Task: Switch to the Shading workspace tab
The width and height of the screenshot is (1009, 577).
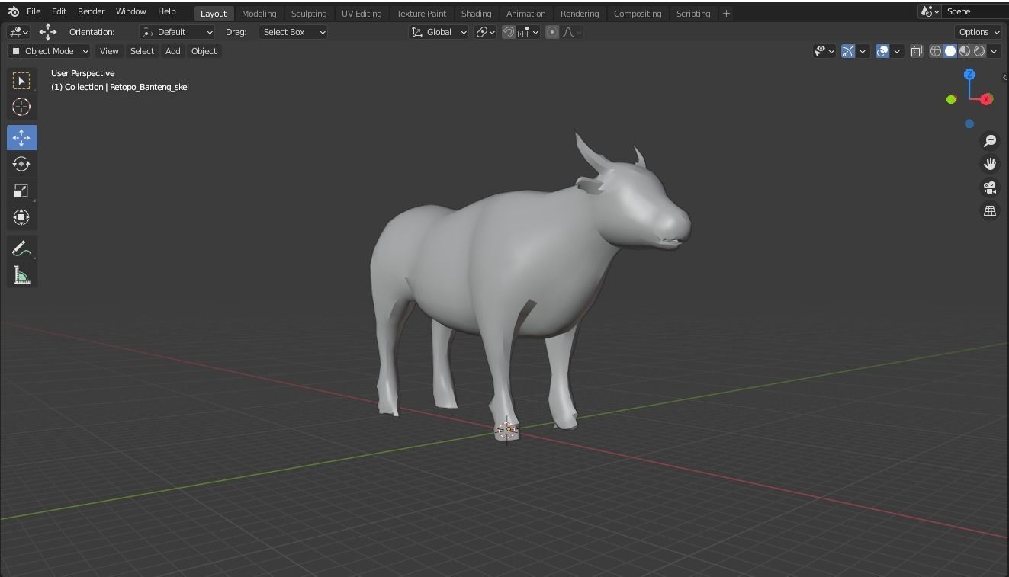Action: (476, 14)
